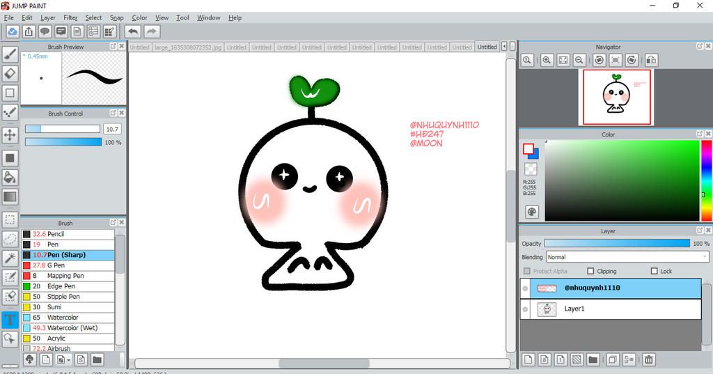713x374 pixels.
Task: Select Layer1 in the layer list
Action: click(611, 309)
